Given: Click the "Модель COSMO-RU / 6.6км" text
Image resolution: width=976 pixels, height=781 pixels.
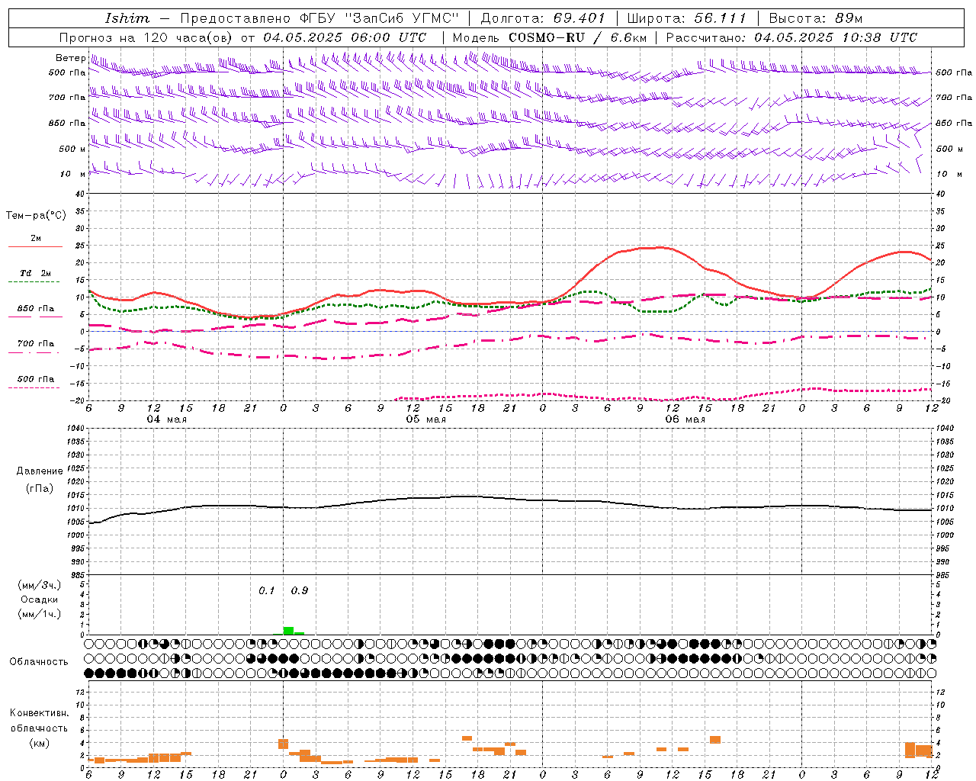Looking at the screenshot, I should pyautogui.click(x=550, y=37).
